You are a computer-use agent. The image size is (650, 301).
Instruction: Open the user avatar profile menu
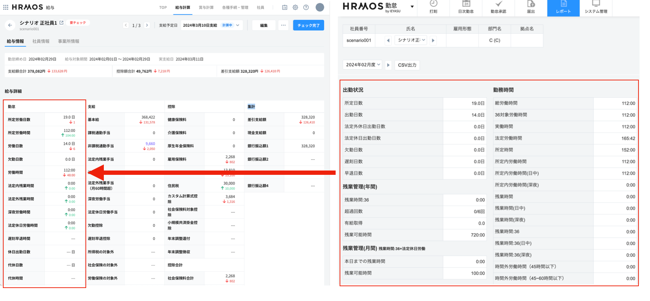(x=319, y=7)
